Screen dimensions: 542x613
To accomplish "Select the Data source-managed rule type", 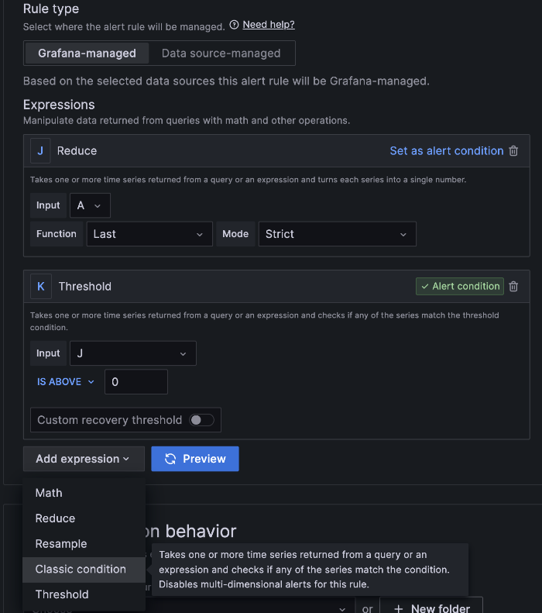I will (x=221, y=53).
